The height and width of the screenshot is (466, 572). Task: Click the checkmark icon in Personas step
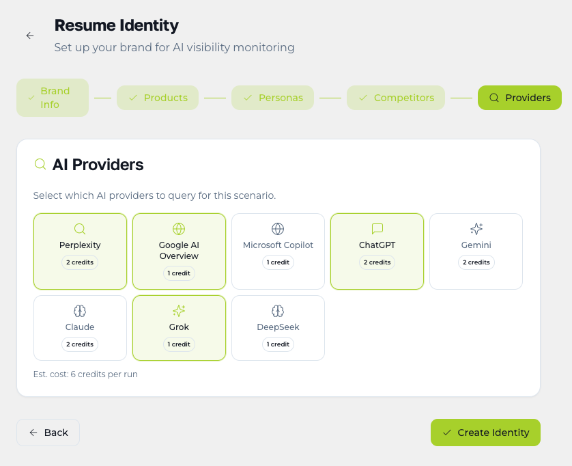click(248, 98)
